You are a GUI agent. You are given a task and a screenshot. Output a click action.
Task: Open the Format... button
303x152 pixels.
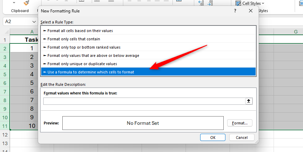coord(240,123)
